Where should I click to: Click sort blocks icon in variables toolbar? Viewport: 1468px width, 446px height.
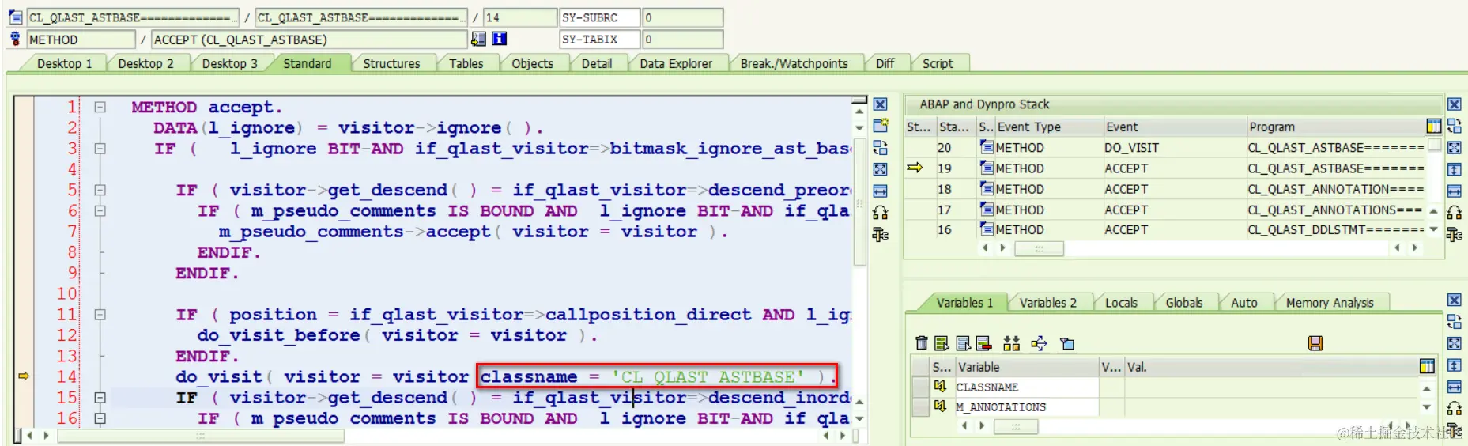pyautogui.click(x=1012, y=343)
